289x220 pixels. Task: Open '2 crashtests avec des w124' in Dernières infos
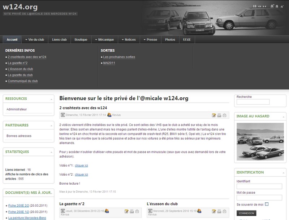27,57
